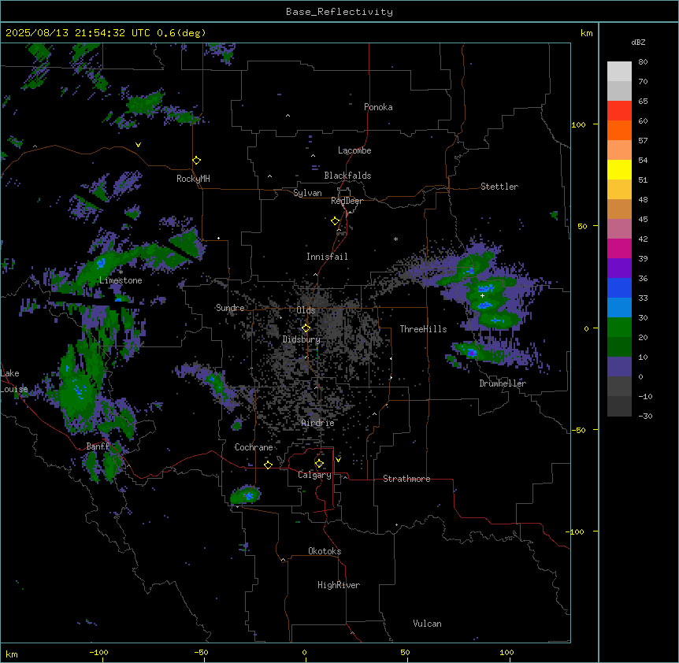Image resolution: width=679 pixels, height=663 pixels.
Task: Select the yellow 51-54 dBZ legend swatch
Action: pyautogui.click(x=619, y=169)
